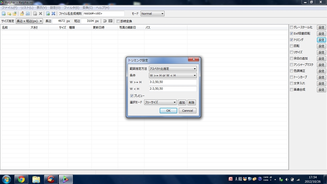Open the 範囲指定方法 アスペクト比指定 dropdown

click(x=173, y=69)
